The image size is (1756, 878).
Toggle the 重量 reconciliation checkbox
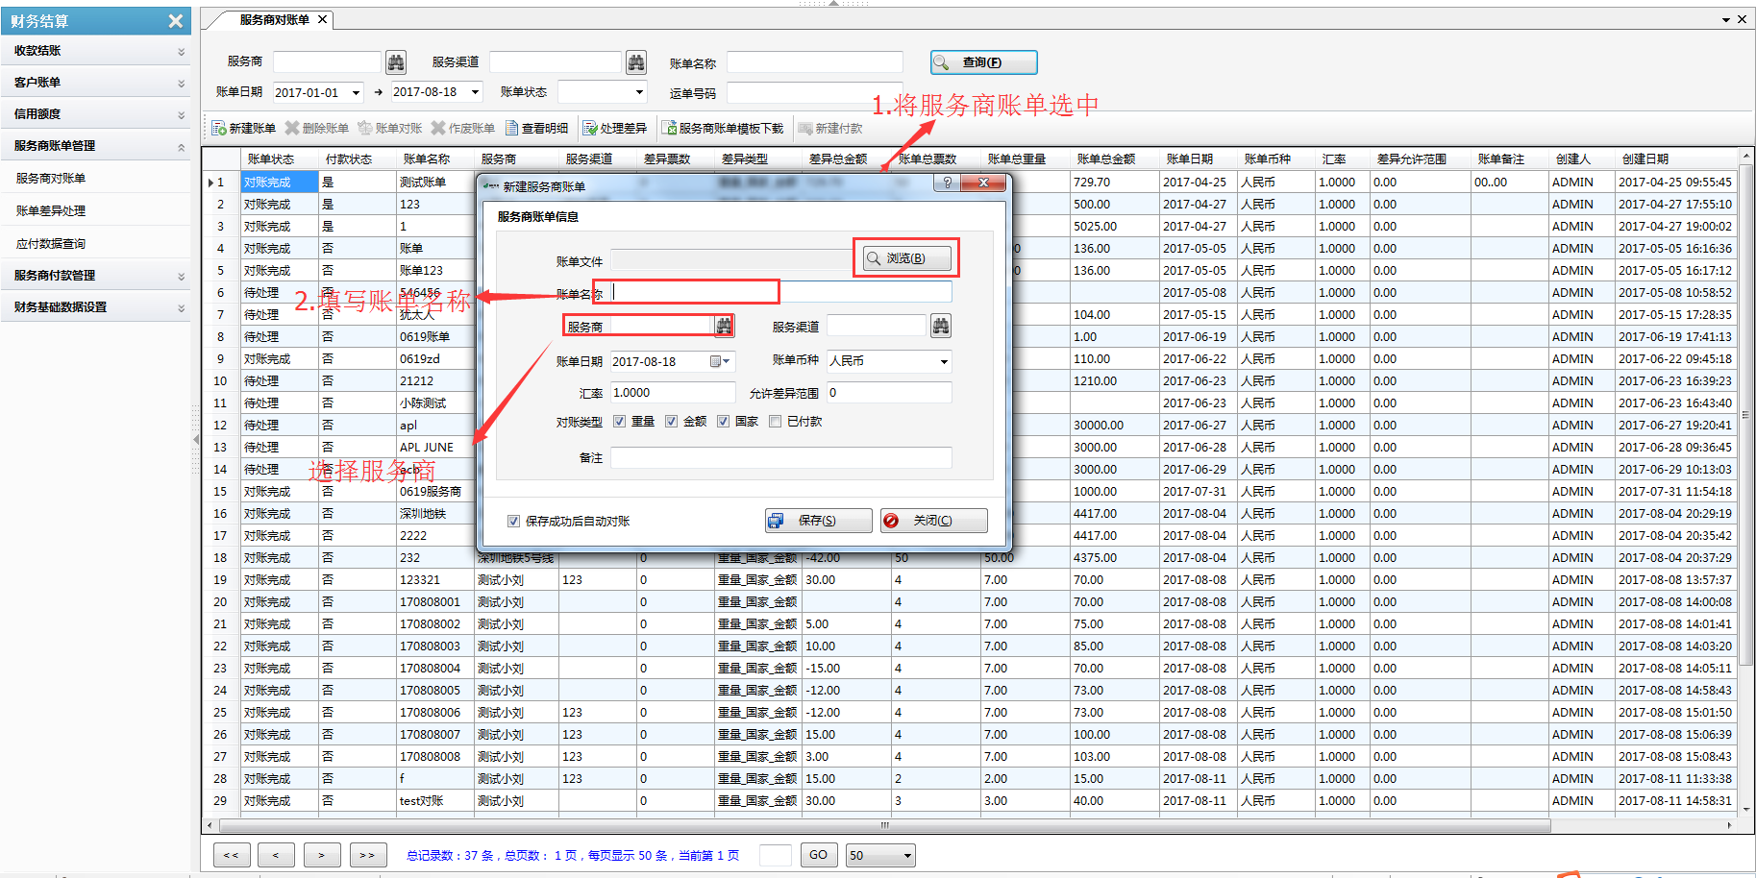coord(620,422)
